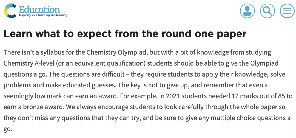Click the colourful C swirl logo
The image size is (296, 138).
tap(10, 10)
